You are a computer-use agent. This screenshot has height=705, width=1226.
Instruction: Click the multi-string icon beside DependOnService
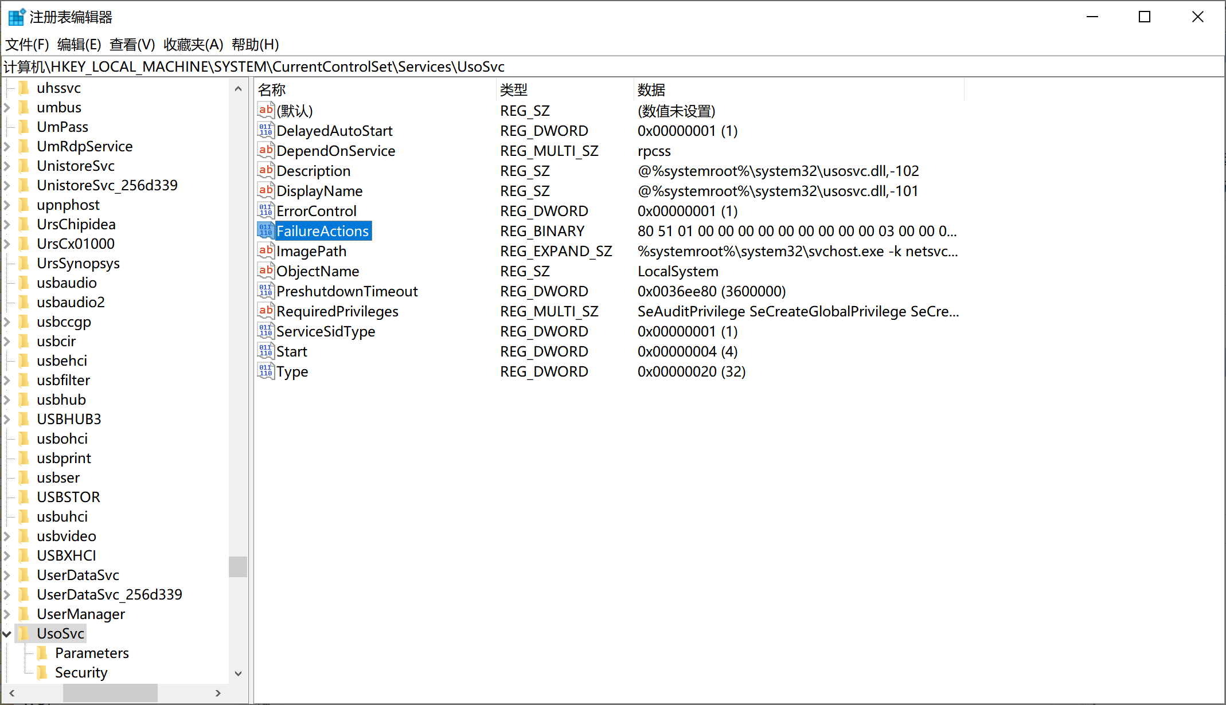click(265, 150)
